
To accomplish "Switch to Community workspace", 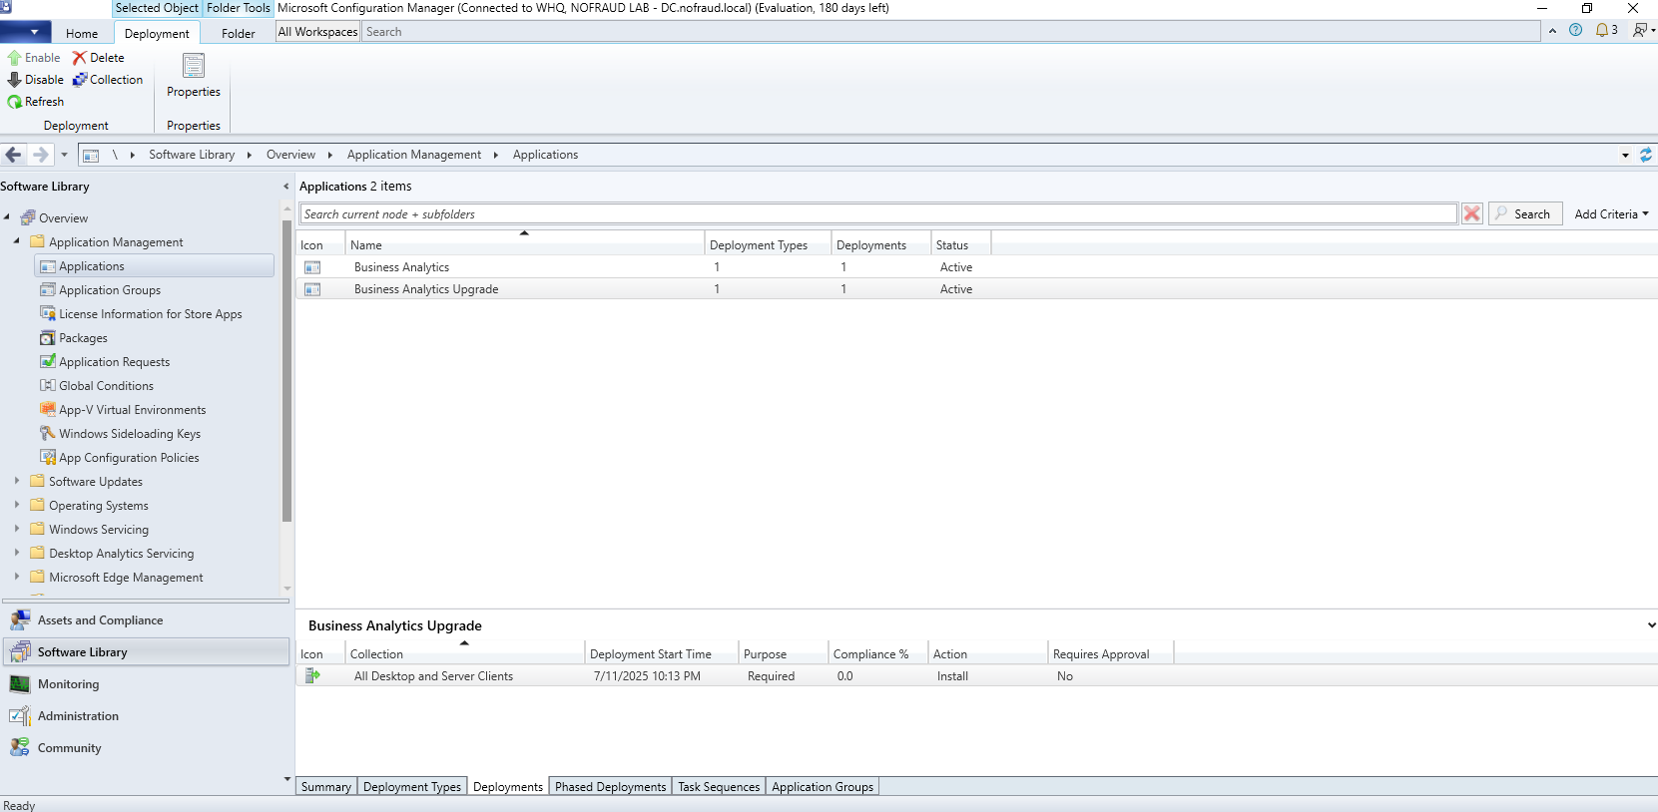I will tap(146, 748).
